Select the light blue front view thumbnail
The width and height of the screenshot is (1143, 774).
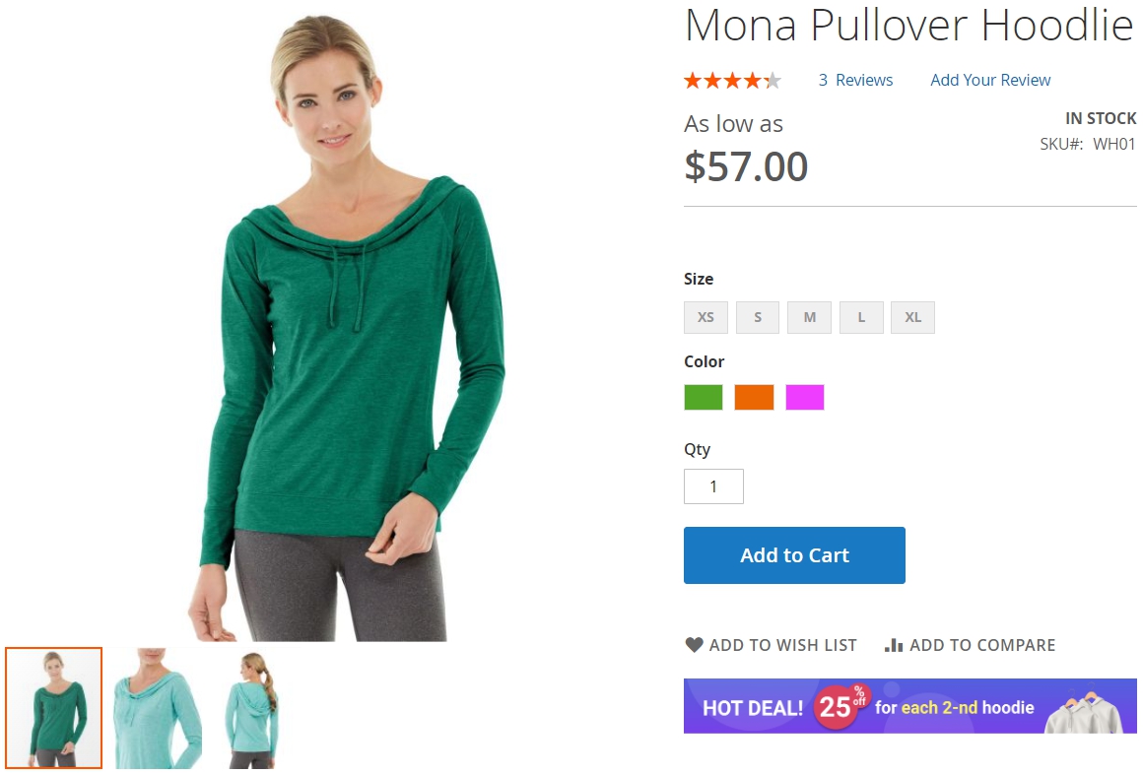coord(156,708)
